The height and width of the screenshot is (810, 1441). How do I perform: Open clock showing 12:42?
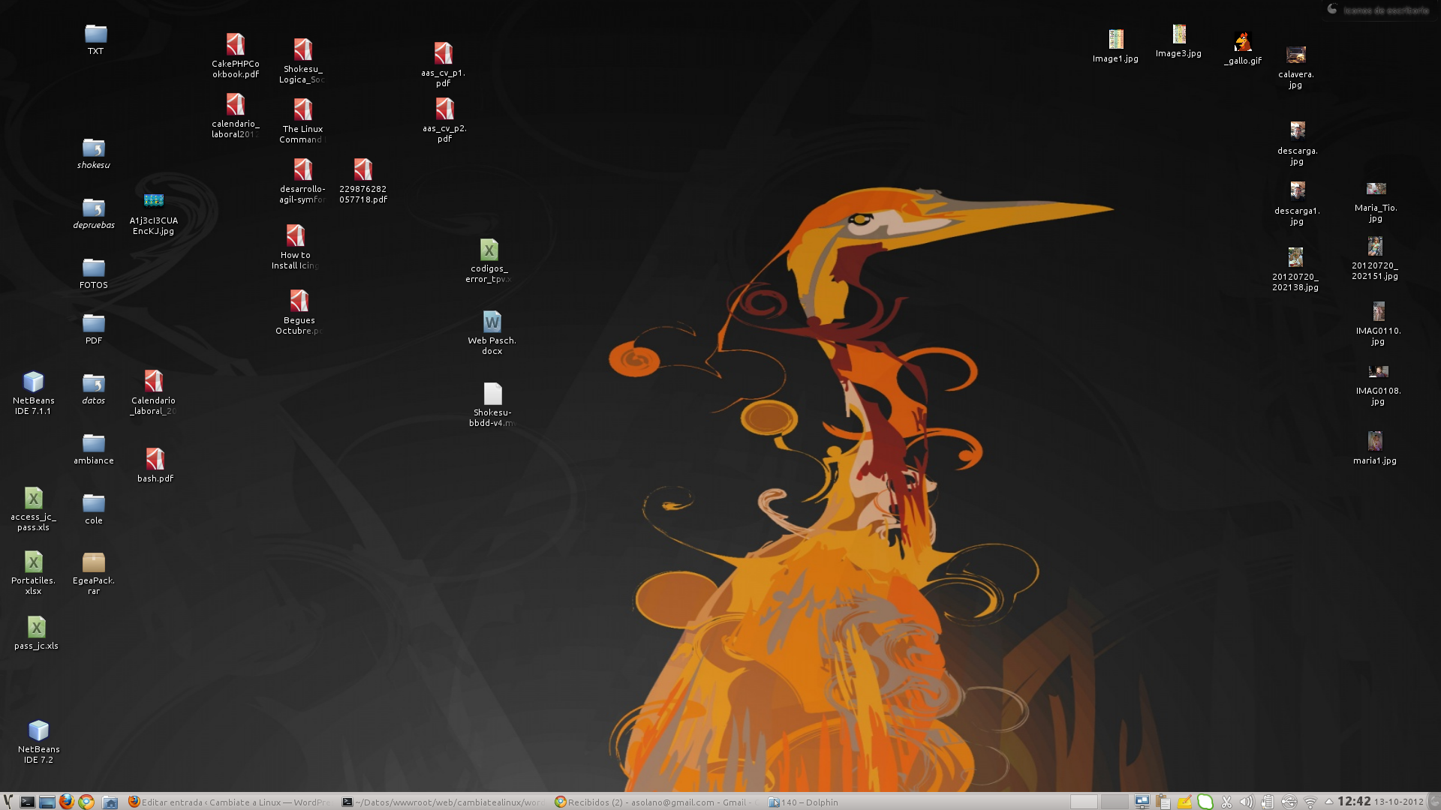(1354, 802)
